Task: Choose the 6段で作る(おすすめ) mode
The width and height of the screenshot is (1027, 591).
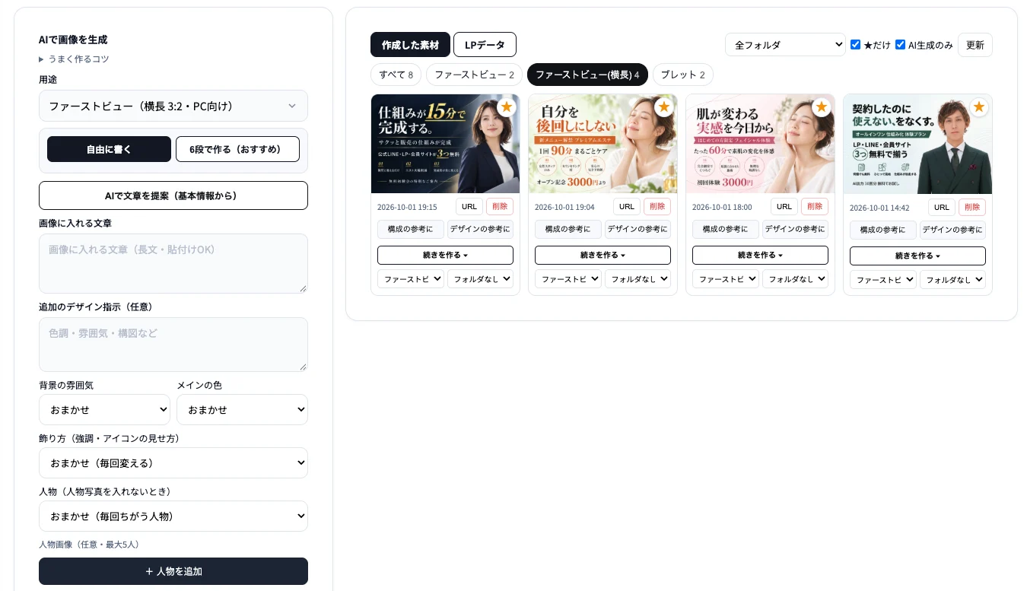Action: point(237,149)
